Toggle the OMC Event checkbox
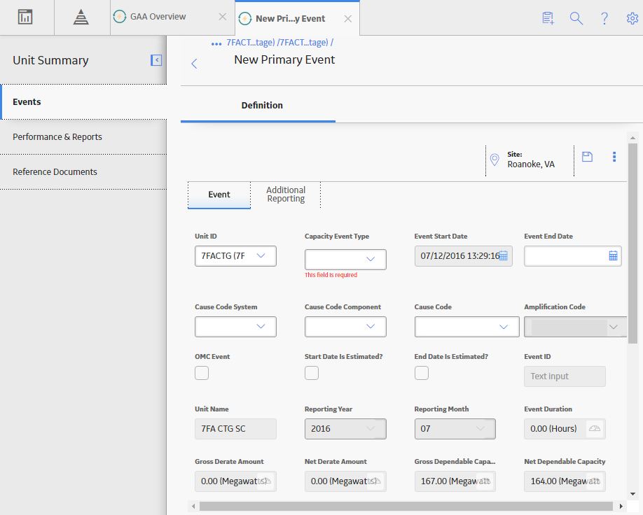 tap(202, 373)
